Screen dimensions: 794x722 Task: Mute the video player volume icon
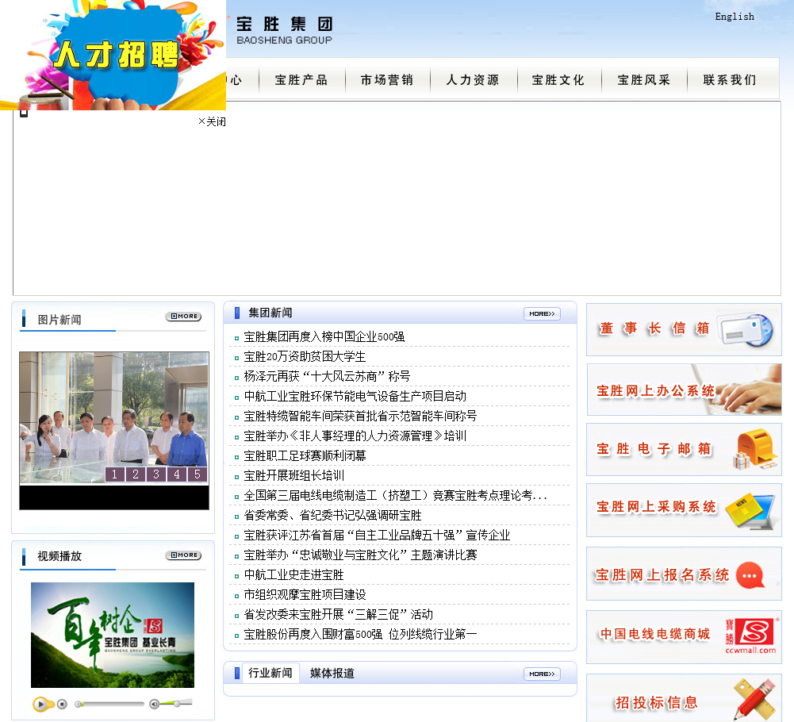155,704
